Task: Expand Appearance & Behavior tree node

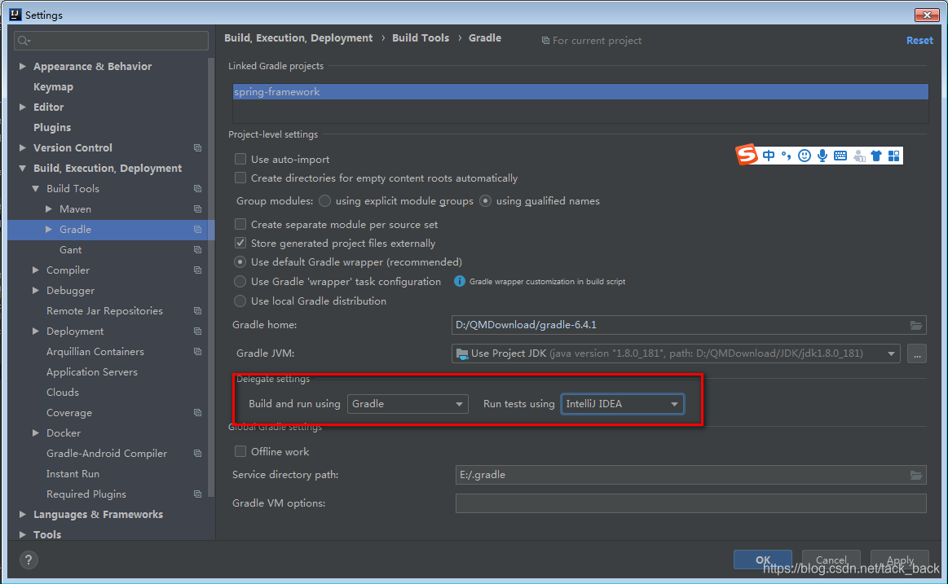Action: 22,67
